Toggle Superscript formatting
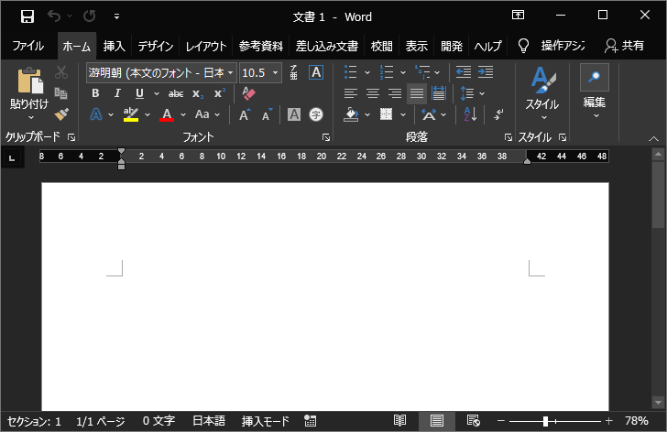Viewport: 667px width, 432px height. (220, 93)
